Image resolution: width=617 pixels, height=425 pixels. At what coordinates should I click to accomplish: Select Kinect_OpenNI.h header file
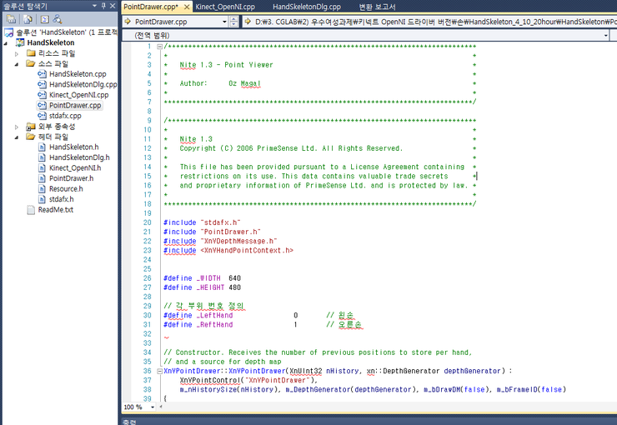point(75,167)
